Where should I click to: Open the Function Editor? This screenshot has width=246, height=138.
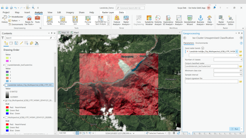click(x=231, y=20)
